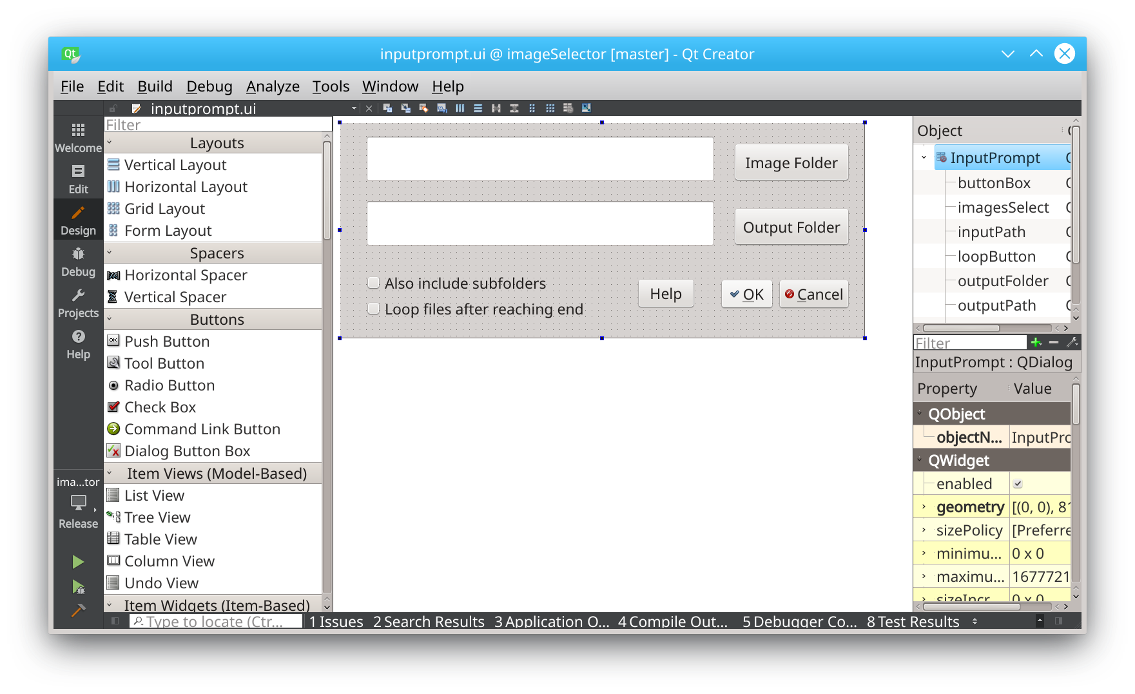This screenshot has width=1135, height=694.
Task: Collapse the InputPrompt tree node
Action: (924, 157)
